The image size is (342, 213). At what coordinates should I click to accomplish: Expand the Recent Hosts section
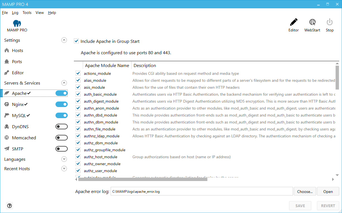[x=64, y=169]
